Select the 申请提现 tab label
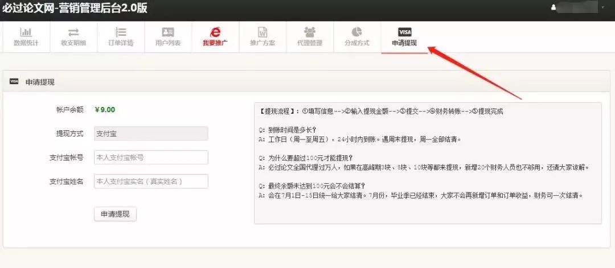615x268 pixels. click(x=404, y=43)
